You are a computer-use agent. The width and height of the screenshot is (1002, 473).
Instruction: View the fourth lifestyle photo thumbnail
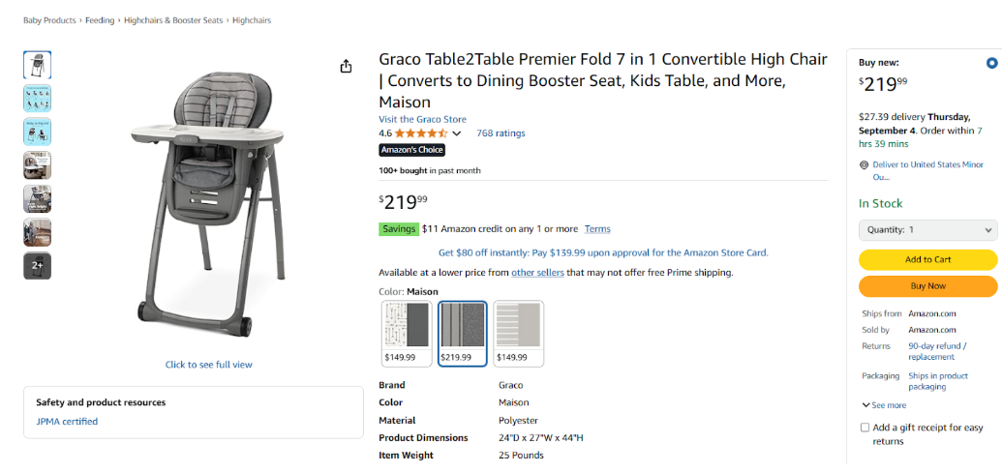point(38,165)
